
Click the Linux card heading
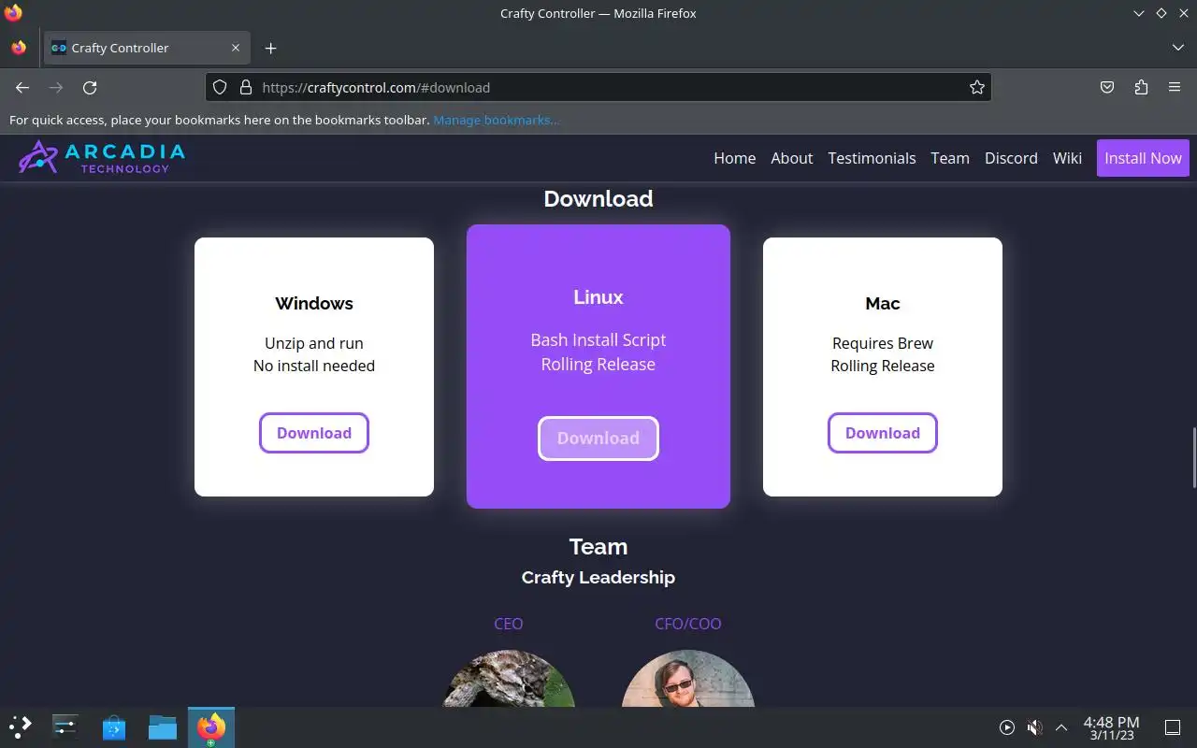(598, 297)
